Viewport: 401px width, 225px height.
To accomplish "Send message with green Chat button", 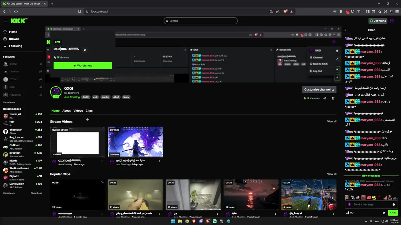I will coord(393,213).
